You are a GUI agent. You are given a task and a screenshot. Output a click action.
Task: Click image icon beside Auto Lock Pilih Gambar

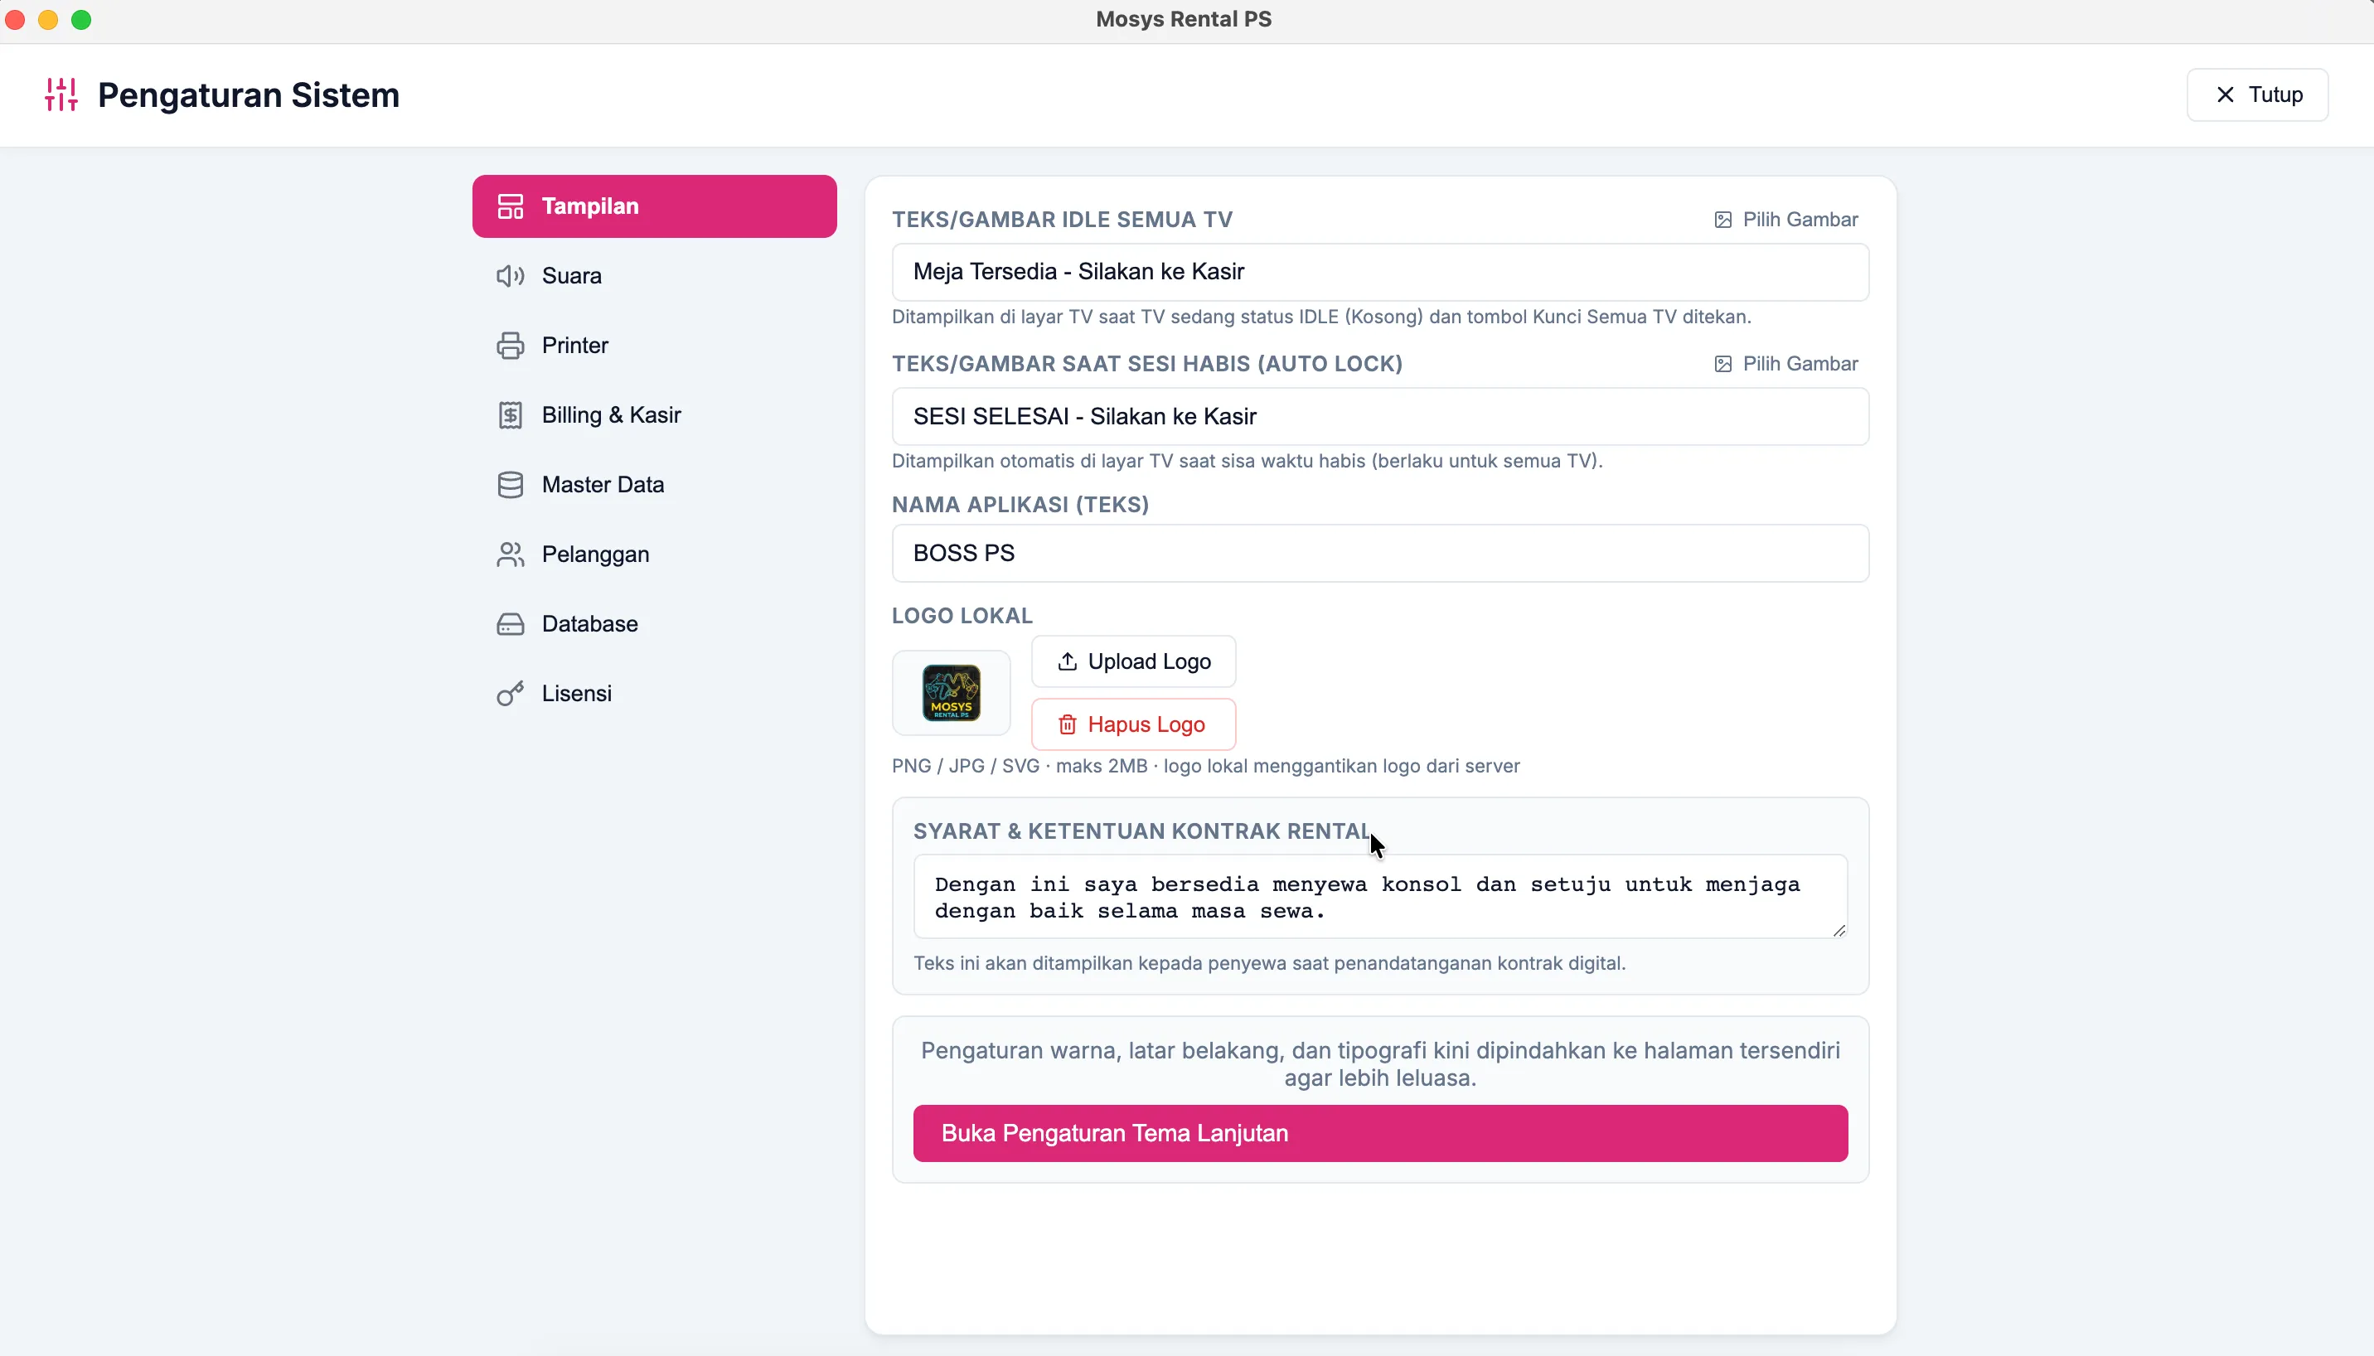coord(1723,364)
